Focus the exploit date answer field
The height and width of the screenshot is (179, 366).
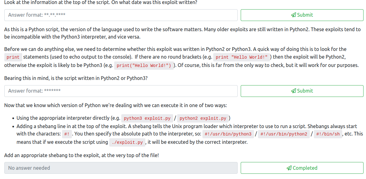[x=121, y=15]
